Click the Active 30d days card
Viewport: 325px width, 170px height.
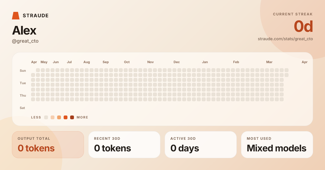pyautogui.click(x=200, y=144)
